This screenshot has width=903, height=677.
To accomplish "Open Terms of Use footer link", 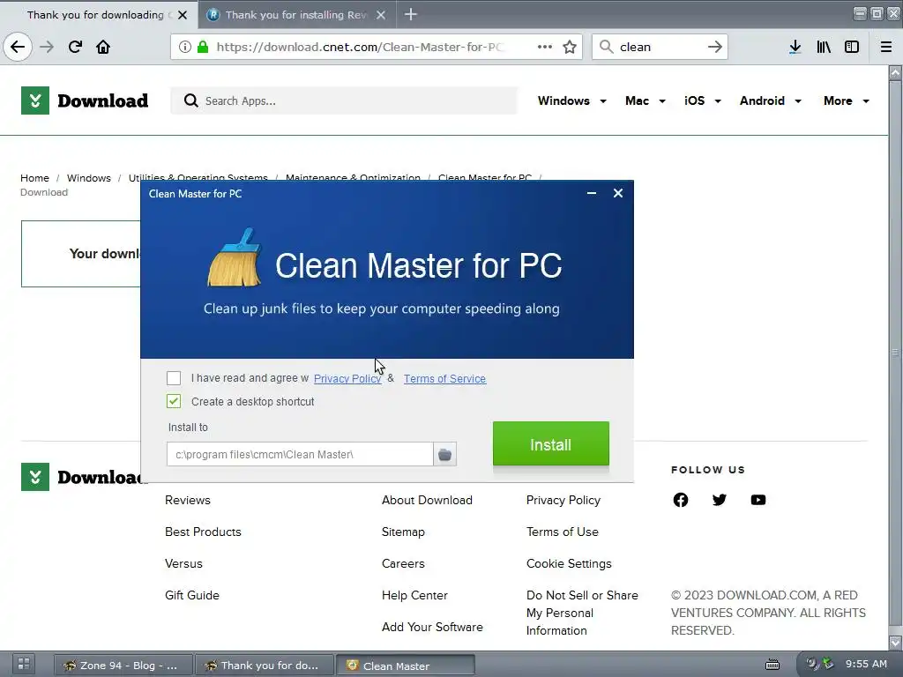I will pyautogui.click(x=562, y=532).
